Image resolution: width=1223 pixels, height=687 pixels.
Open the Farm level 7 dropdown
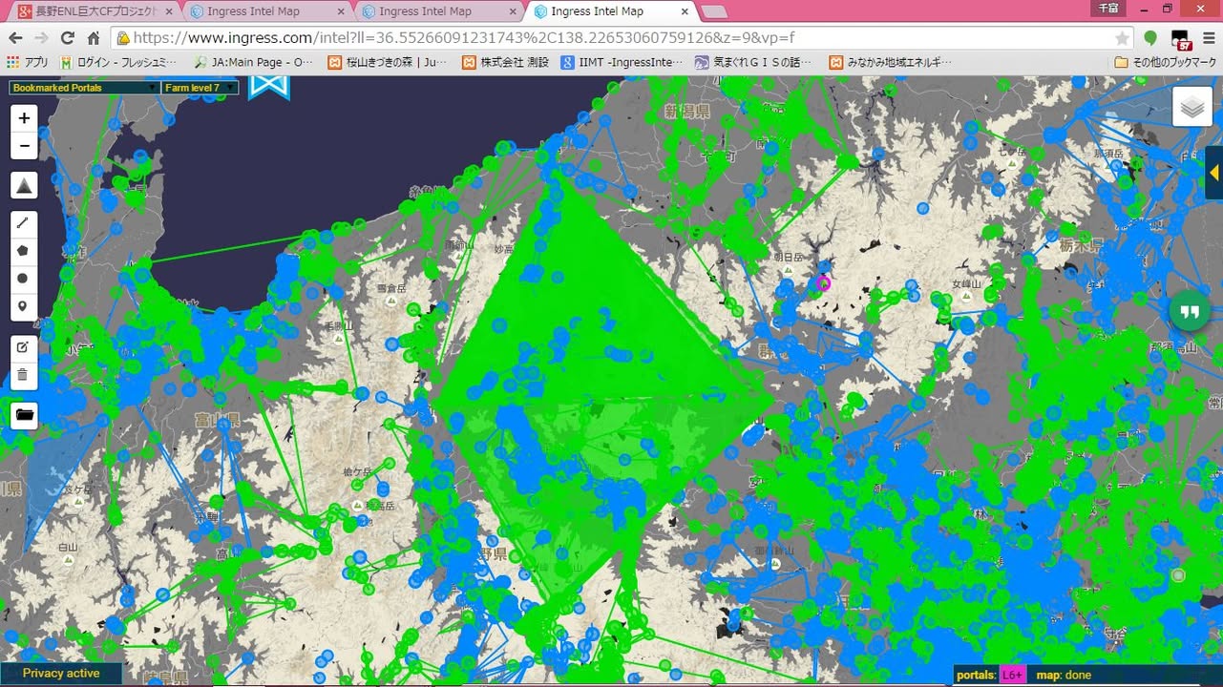tap(200, 88)
